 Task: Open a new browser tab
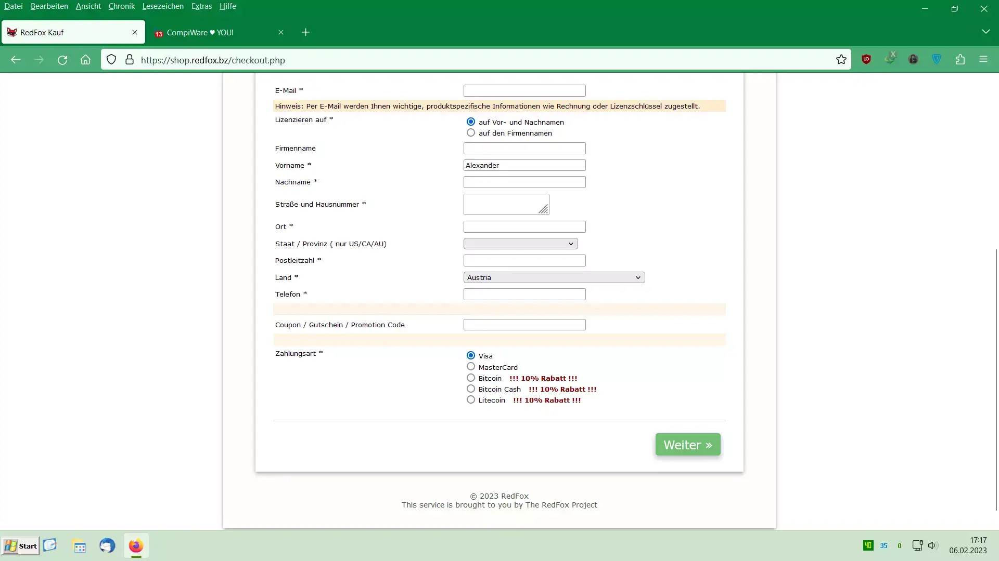[305, 32]
